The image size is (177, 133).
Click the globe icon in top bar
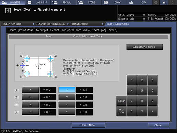156,2
